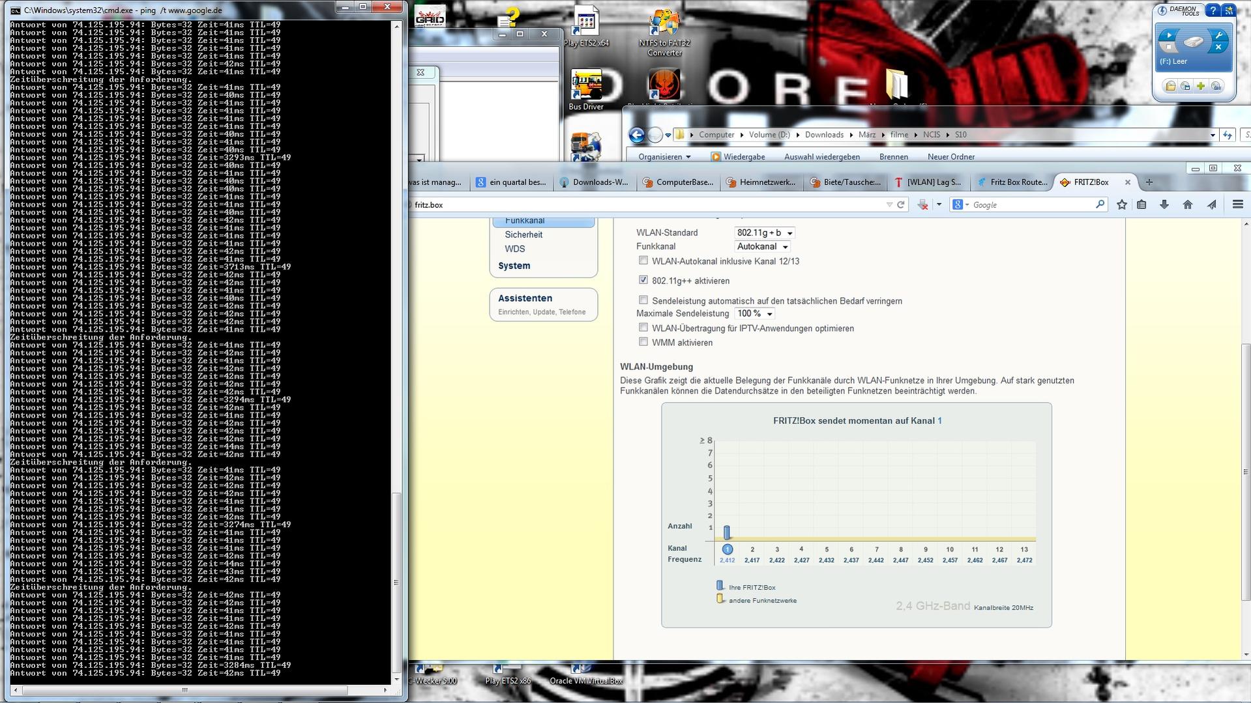Click the Daemon Tools stop unmount button

click(1169, 48)
